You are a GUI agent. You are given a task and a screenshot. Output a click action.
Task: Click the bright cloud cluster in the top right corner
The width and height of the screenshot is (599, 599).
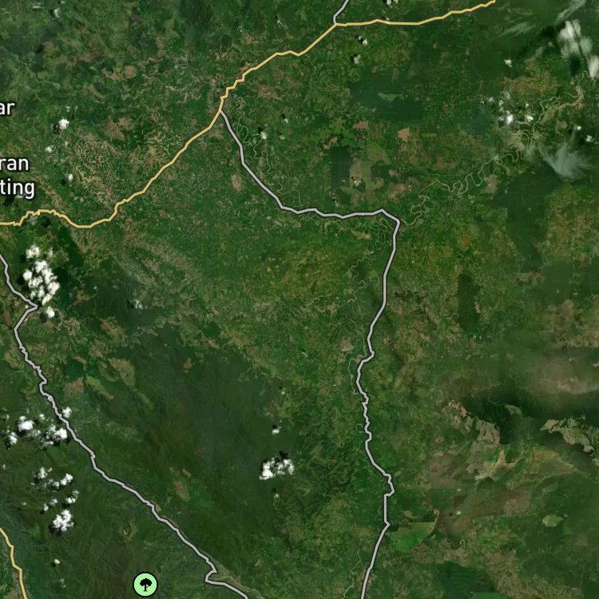(578, 46)
